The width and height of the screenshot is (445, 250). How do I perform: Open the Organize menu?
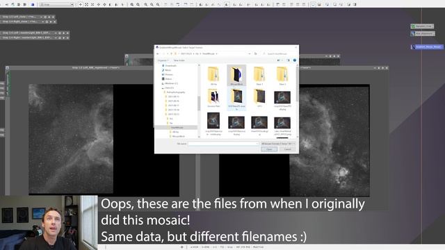[163, 60]
